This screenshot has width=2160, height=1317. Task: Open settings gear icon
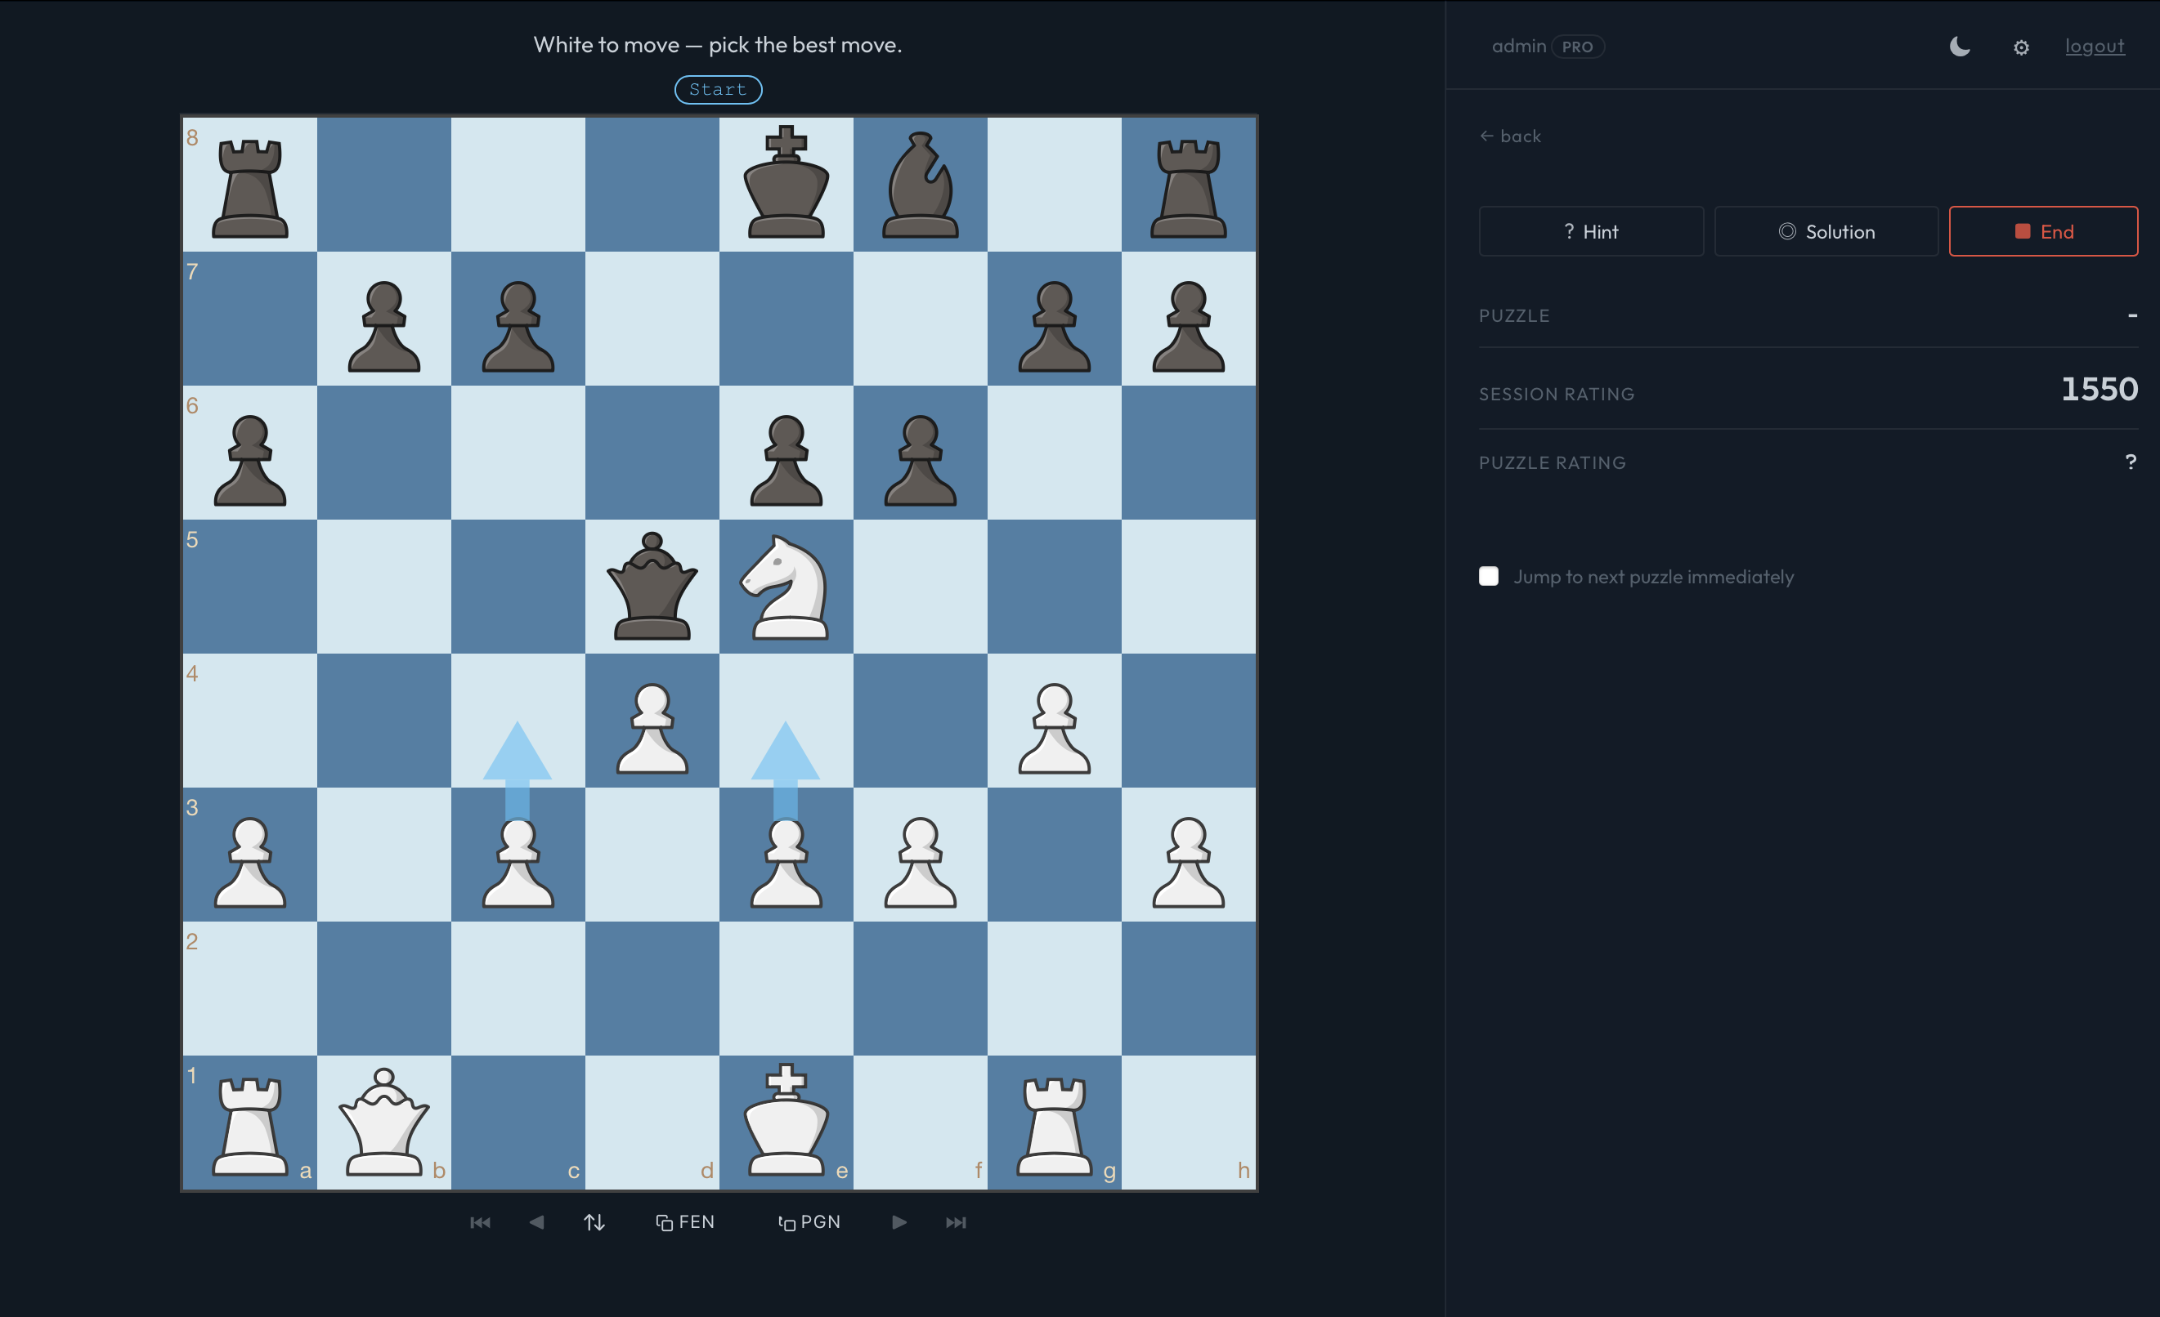(x=2021, y=47)
